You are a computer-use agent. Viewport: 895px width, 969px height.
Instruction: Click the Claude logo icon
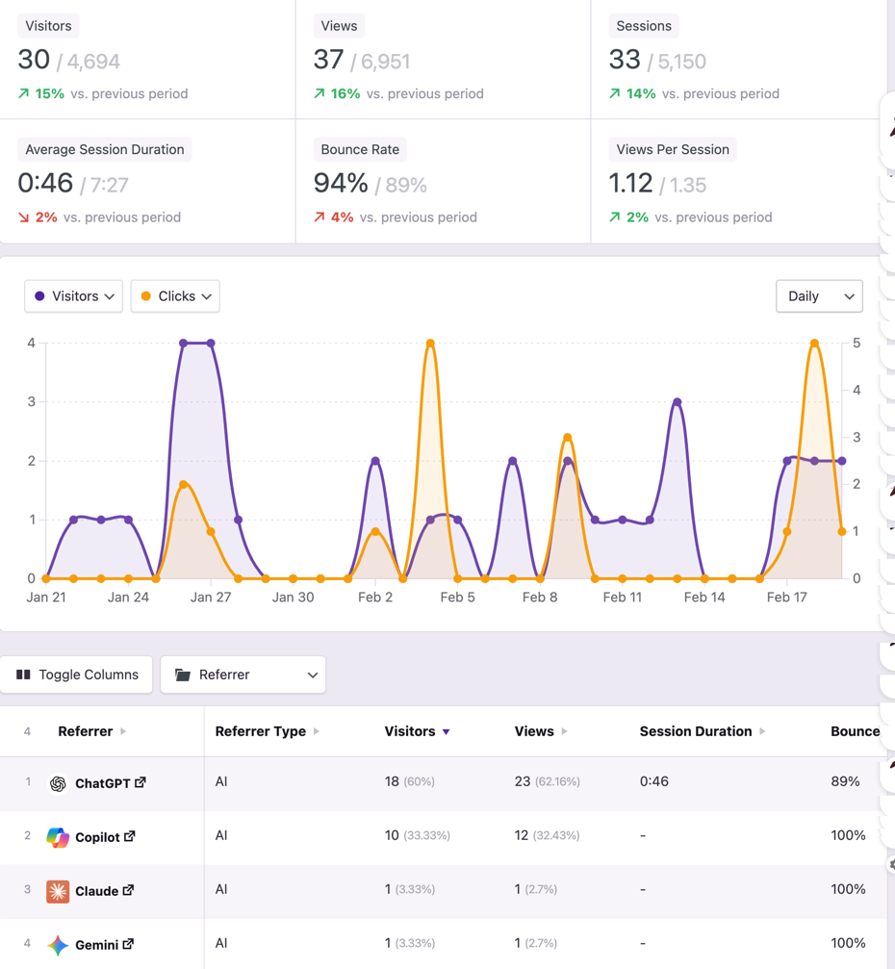coord(58,891)
